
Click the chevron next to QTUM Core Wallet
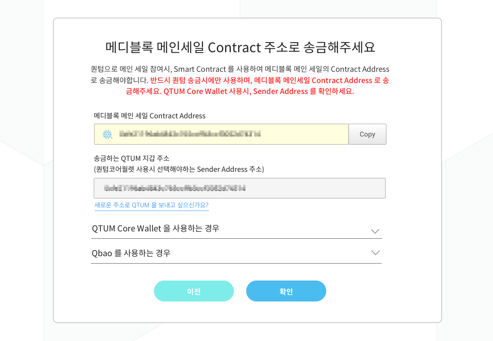pos(374,231)
